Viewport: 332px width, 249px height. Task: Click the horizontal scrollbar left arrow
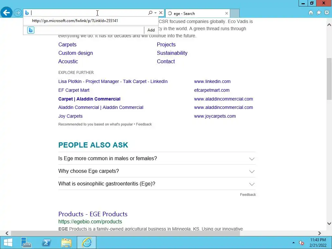pyautogui.click(x=7, y=233)
